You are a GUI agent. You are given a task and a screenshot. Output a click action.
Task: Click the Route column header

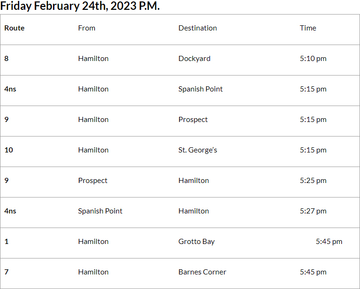pos(15,28)
